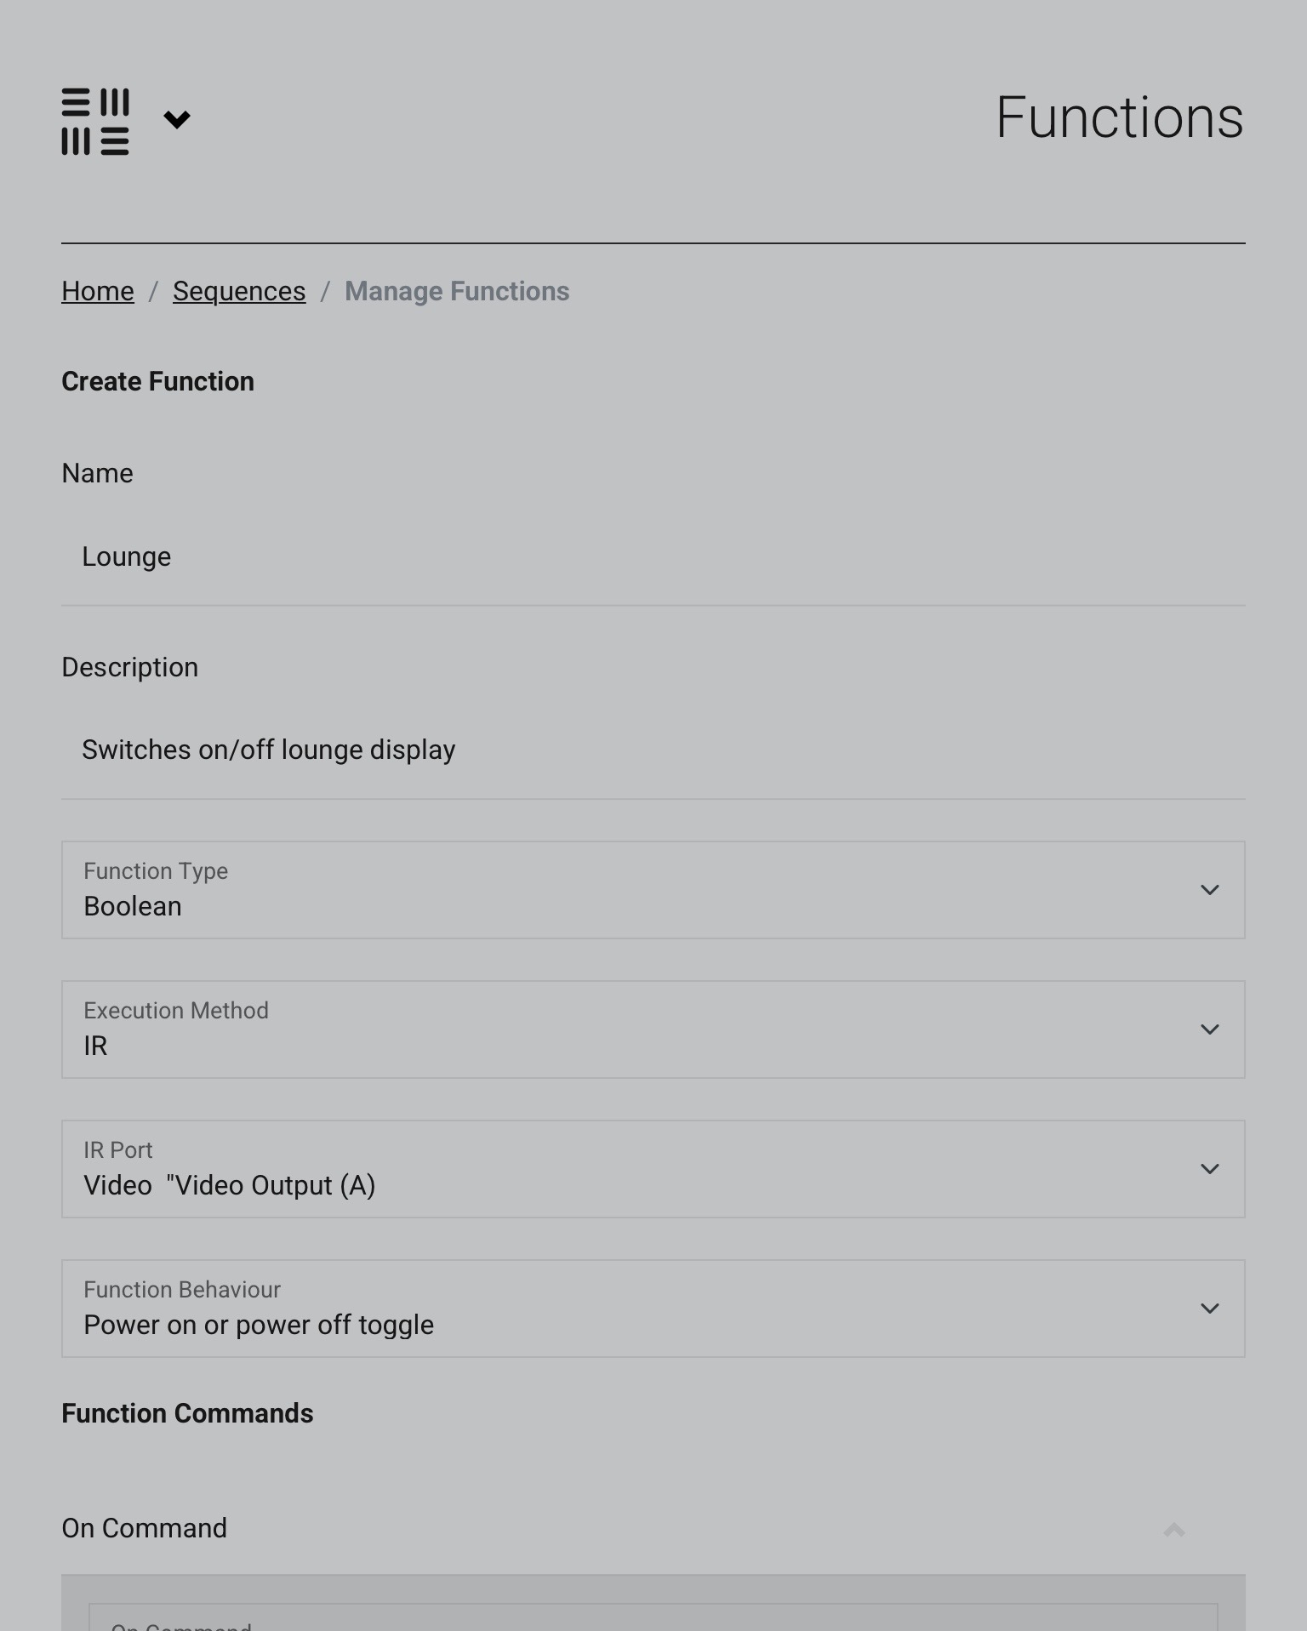The height and width of the screenshot is (1631, 1307).
Task: Open the Execution Method IR dropdown
Action: point(653,1029)
